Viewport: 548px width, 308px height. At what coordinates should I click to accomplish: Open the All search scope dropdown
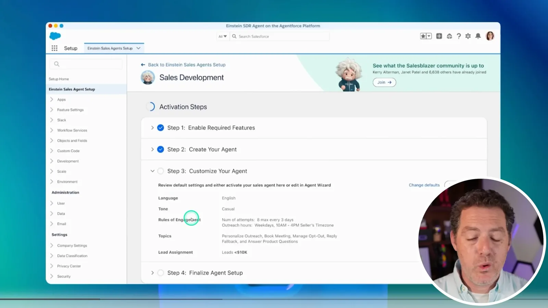[223, 36]
